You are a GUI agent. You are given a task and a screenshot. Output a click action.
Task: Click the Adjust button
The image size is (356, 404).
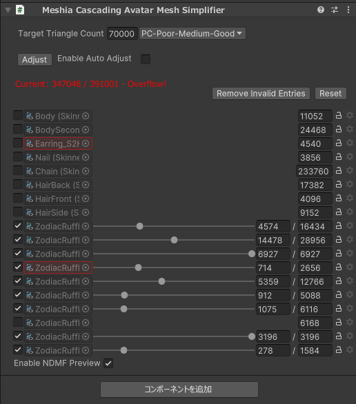click(34, 59)
